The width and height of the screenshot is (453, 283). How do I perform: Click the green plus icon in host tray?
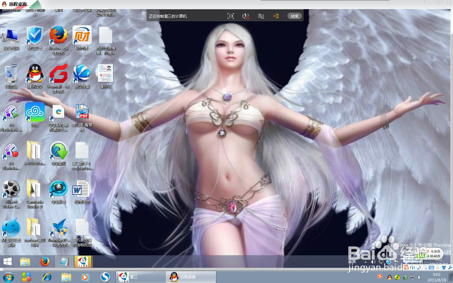(397, 278)
